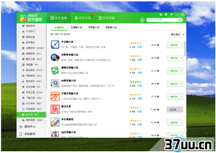The height and width of the screenshot is (153, 216).
Task: Click the briefcase icon beside 办公软件
Action: (23, 104)
